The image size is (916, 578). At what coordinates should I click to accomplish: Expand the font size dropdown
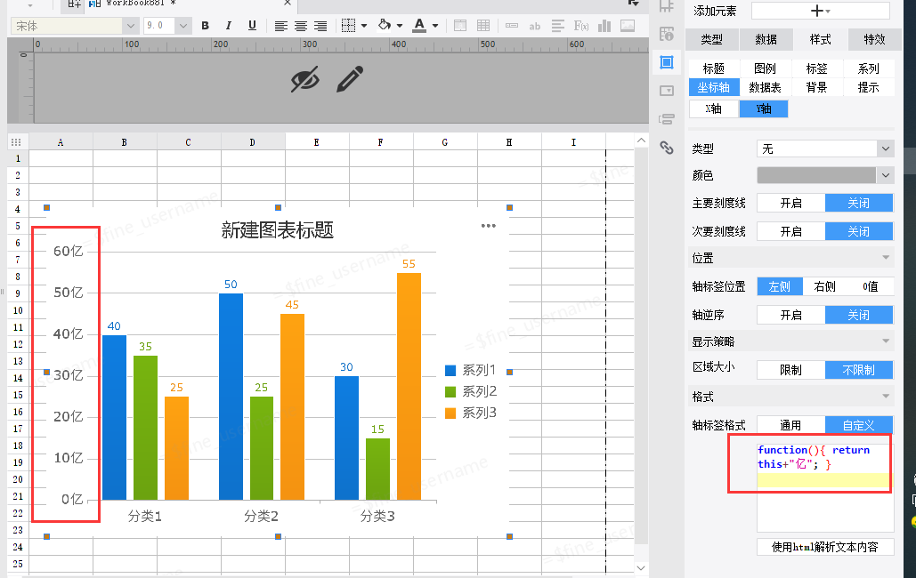click(x=182, y=26)
